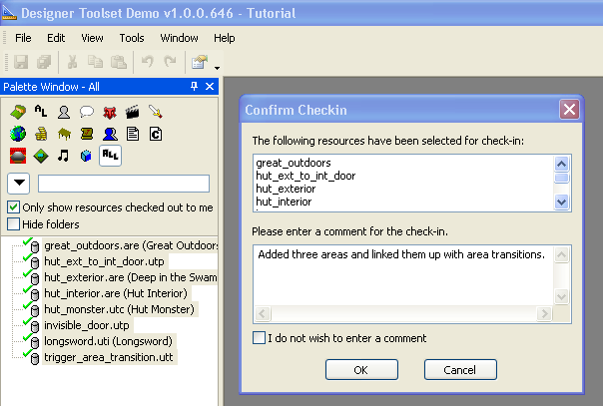
Task: Click the red creature monster palette icon
Action: point(110,112)
